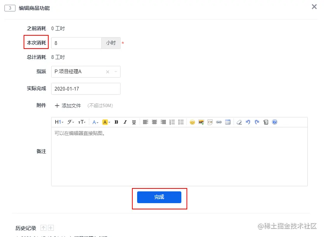324x237 pixels.
Task: Open the text background color dropdown
Action: coord(106,122)
